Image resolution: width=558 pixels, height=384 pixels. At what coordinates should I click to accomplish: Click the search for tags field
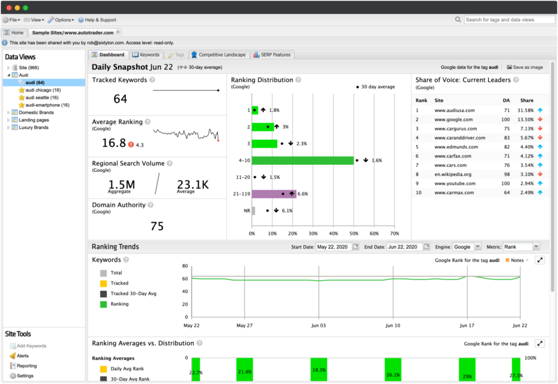[x=510, y=20]
